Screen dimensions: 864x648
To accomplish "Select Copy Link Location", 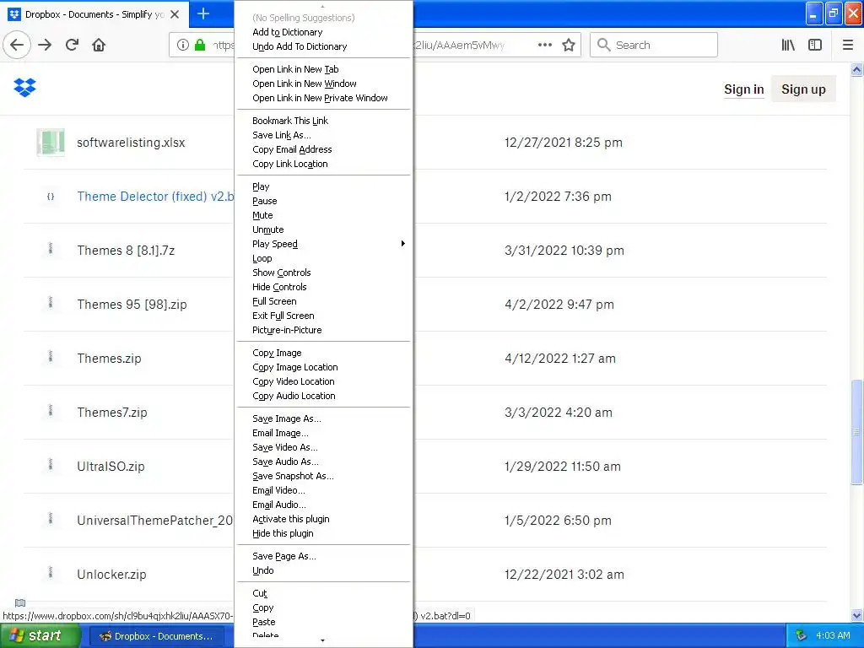I will (290, 163).
